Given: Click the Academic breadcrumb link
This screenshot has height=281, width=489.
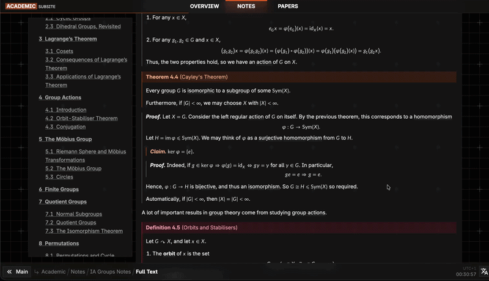Looking at the screenshot, I should 53,272.
